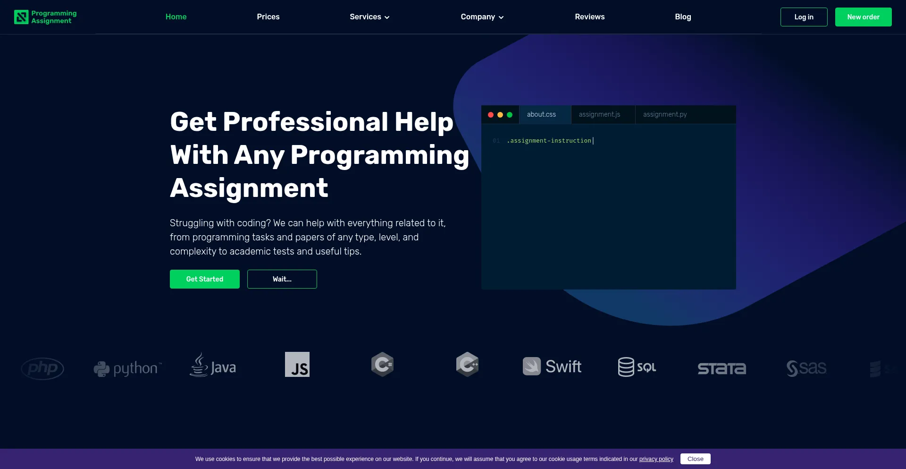The height and width of the screenshot is (469, 906).
Task: Click the Stata logo
Action: point(721,368)
